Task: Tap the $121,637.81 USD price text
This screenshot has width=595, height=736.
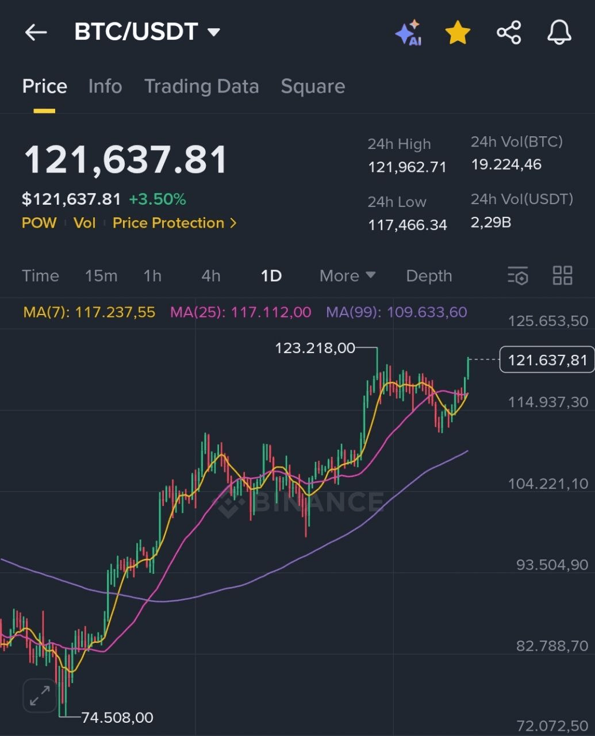Action: coord(71,200)
